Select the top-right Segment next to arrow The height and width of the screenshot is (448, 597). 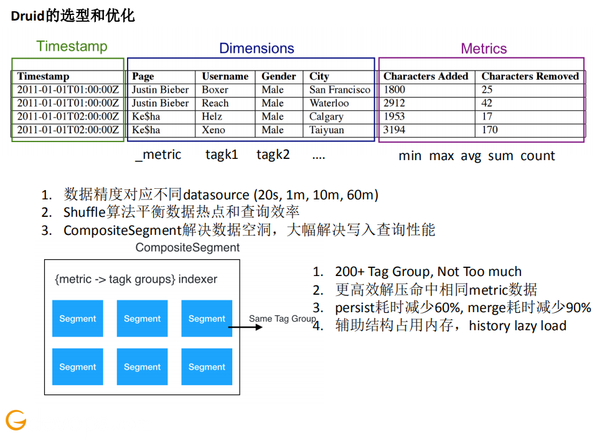[x=207, y=318]
